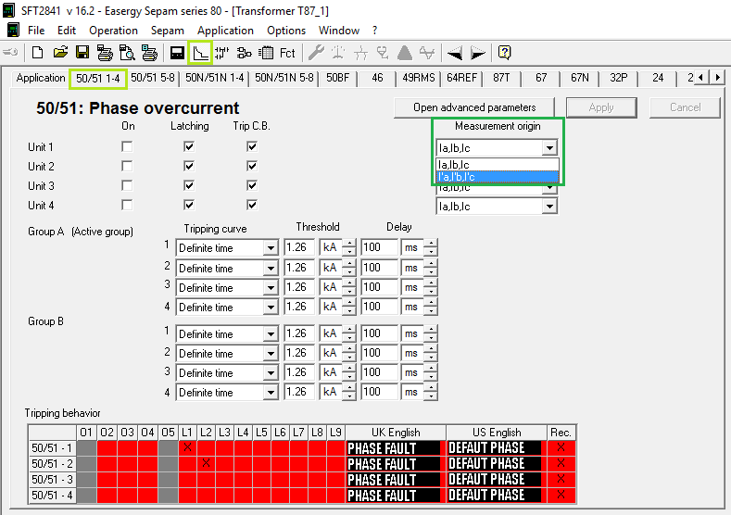Click the grayed waveform disturbance recording icon
This screenshot has height=515, width=731.
(426, 53)
